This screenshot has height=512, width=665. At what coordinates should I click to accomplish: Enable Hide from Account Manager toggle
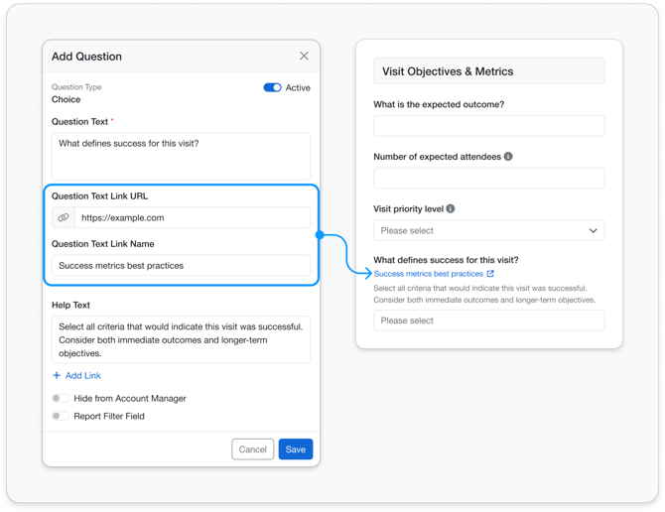pyautogui.click(x=61, y=398)
